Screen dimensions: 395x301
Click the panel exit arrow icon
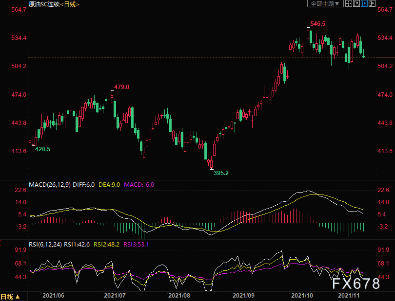(372, 3)
